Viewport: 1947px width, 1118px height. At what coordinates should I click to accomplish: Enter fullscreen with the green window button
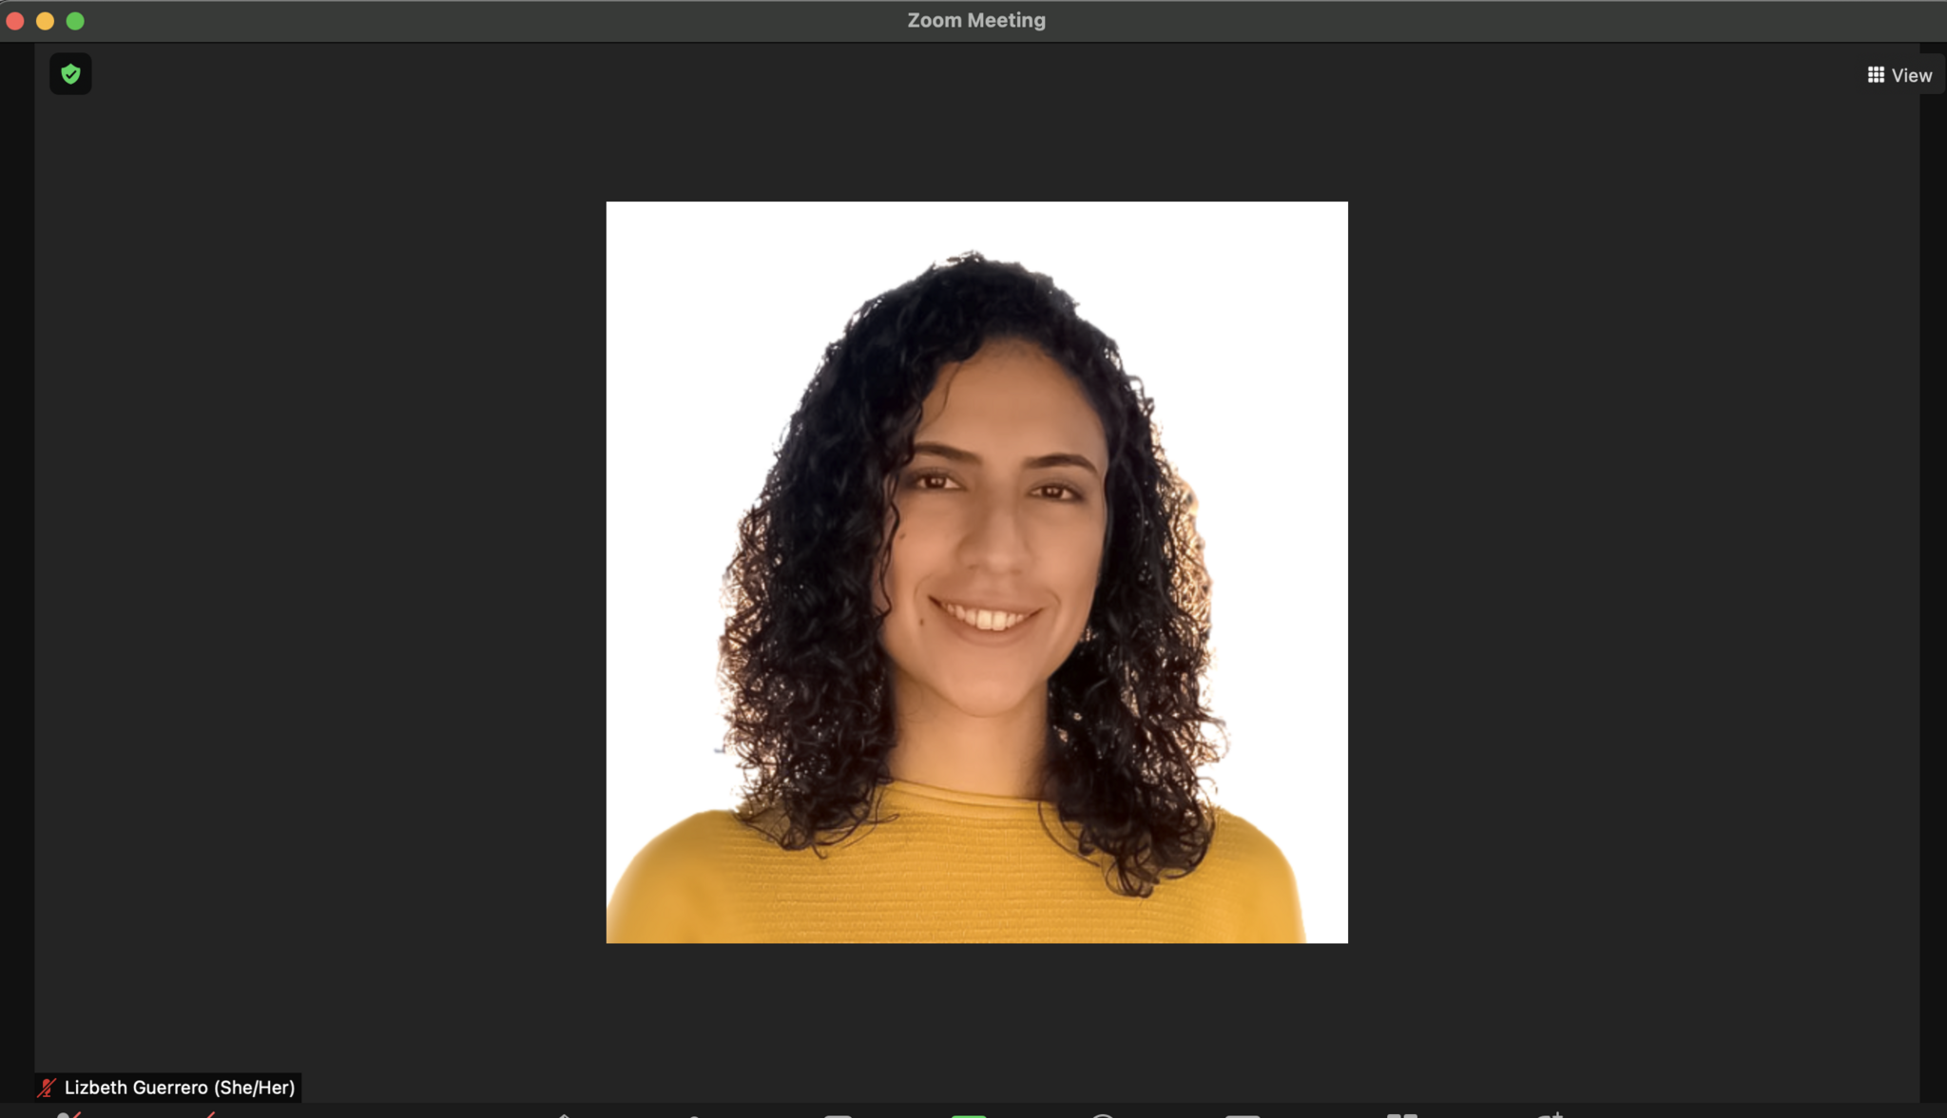point(75,21)
